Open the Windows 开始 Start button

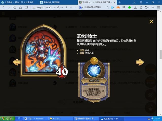(8, 118)
